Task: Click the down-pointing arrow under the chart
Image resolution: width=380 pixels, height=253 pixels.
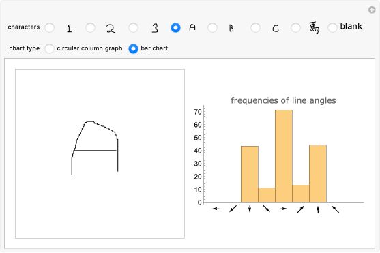Action: pos(250,209)
